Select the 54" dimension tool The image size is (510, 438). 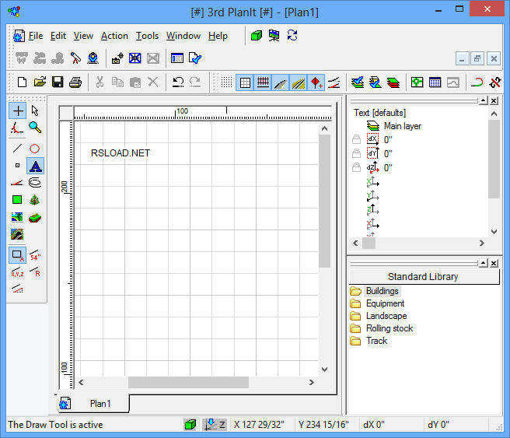tap(35, 255)
